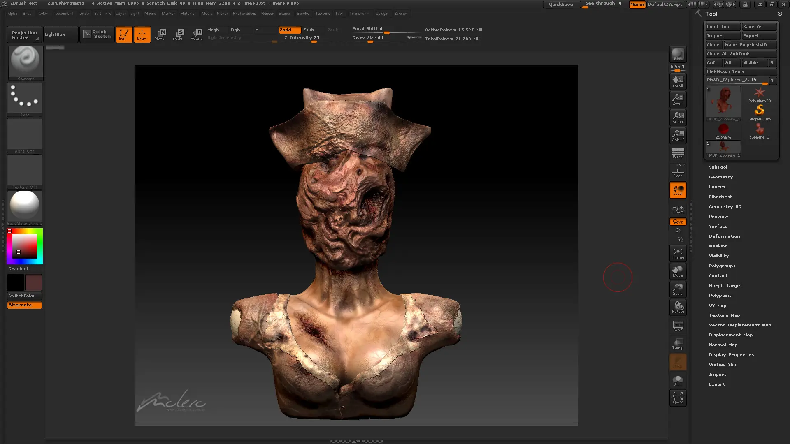This screenshot has width=790, height=444.
Task: Open the Render menu
Action: (267, 14)
